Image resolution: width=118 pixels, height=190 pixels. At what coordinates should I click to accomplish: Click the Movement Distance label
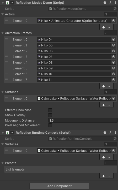click(20, 121)
